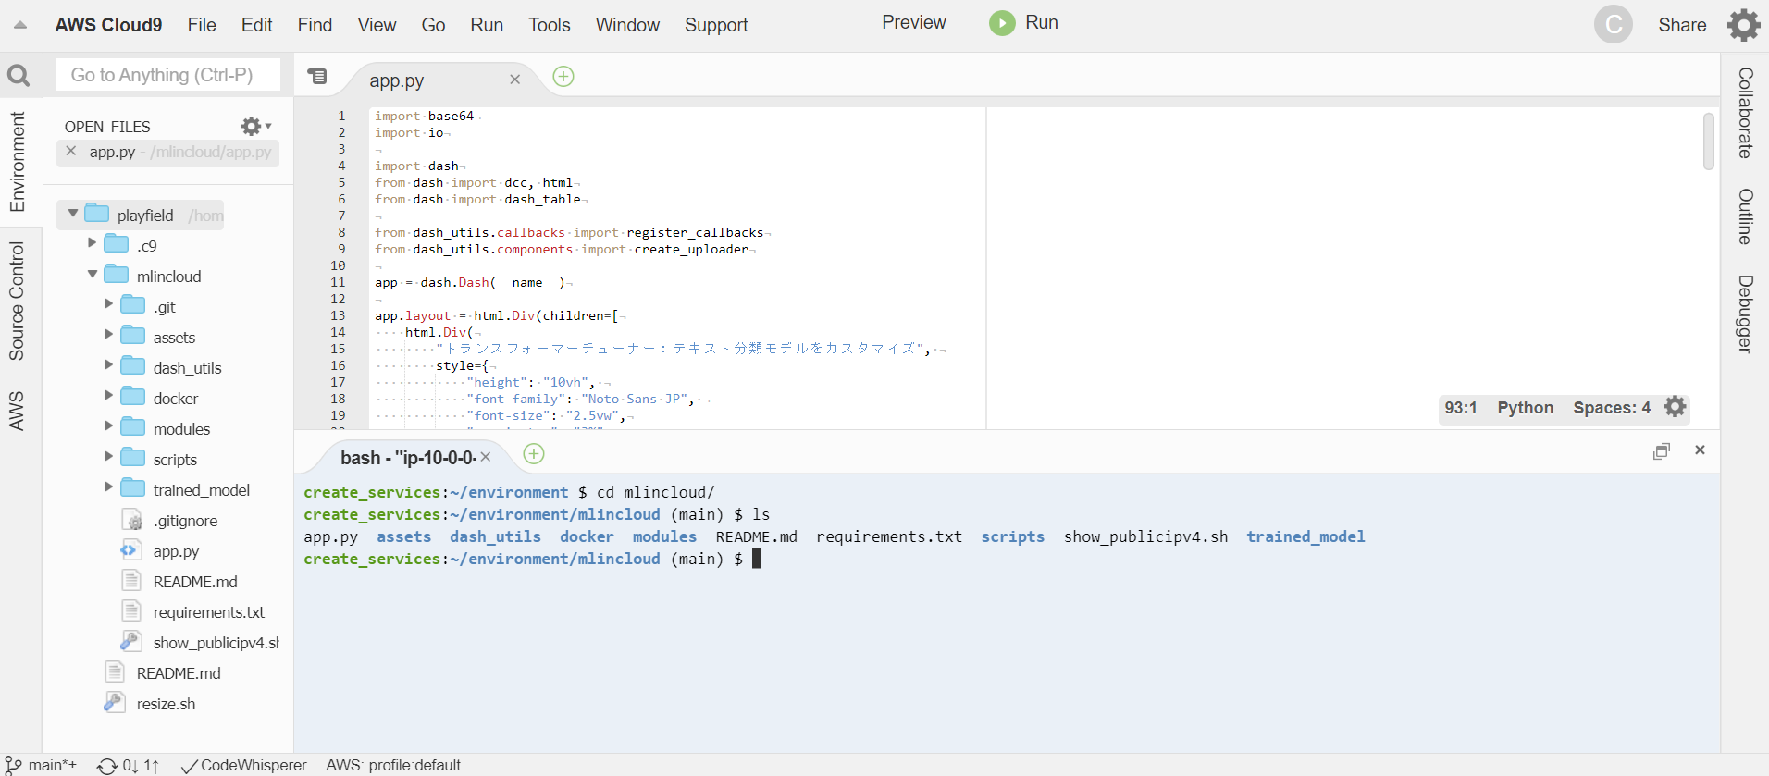Image resolution: width=1769 pixels, height=776 pixels.
Task: Click the 93:1 cursor position indicator
Action: (1461, 408)
